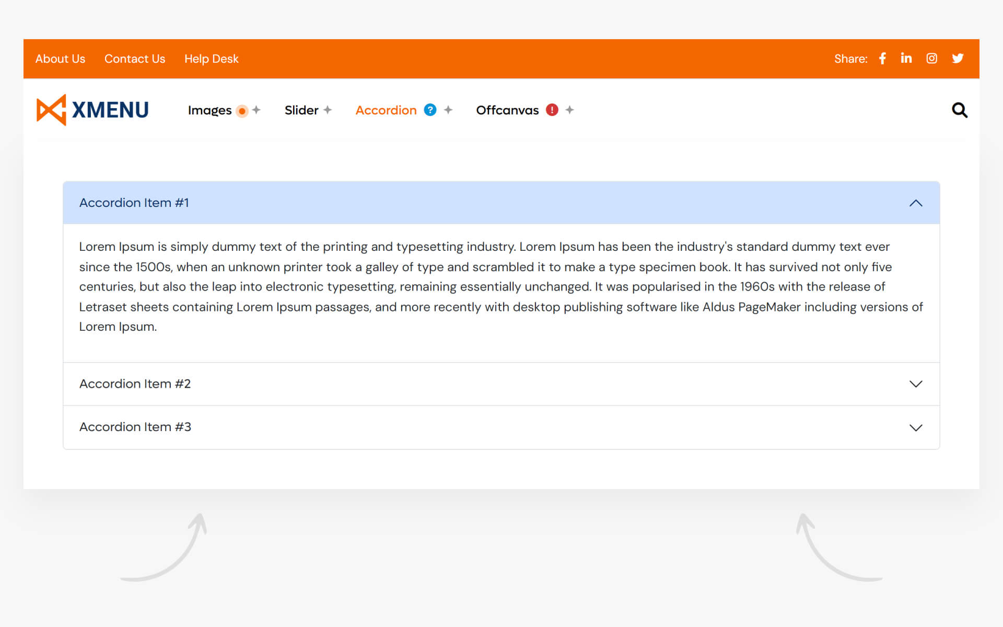
Task: Expand the Images menu plus icon
Action: [256, 110]
